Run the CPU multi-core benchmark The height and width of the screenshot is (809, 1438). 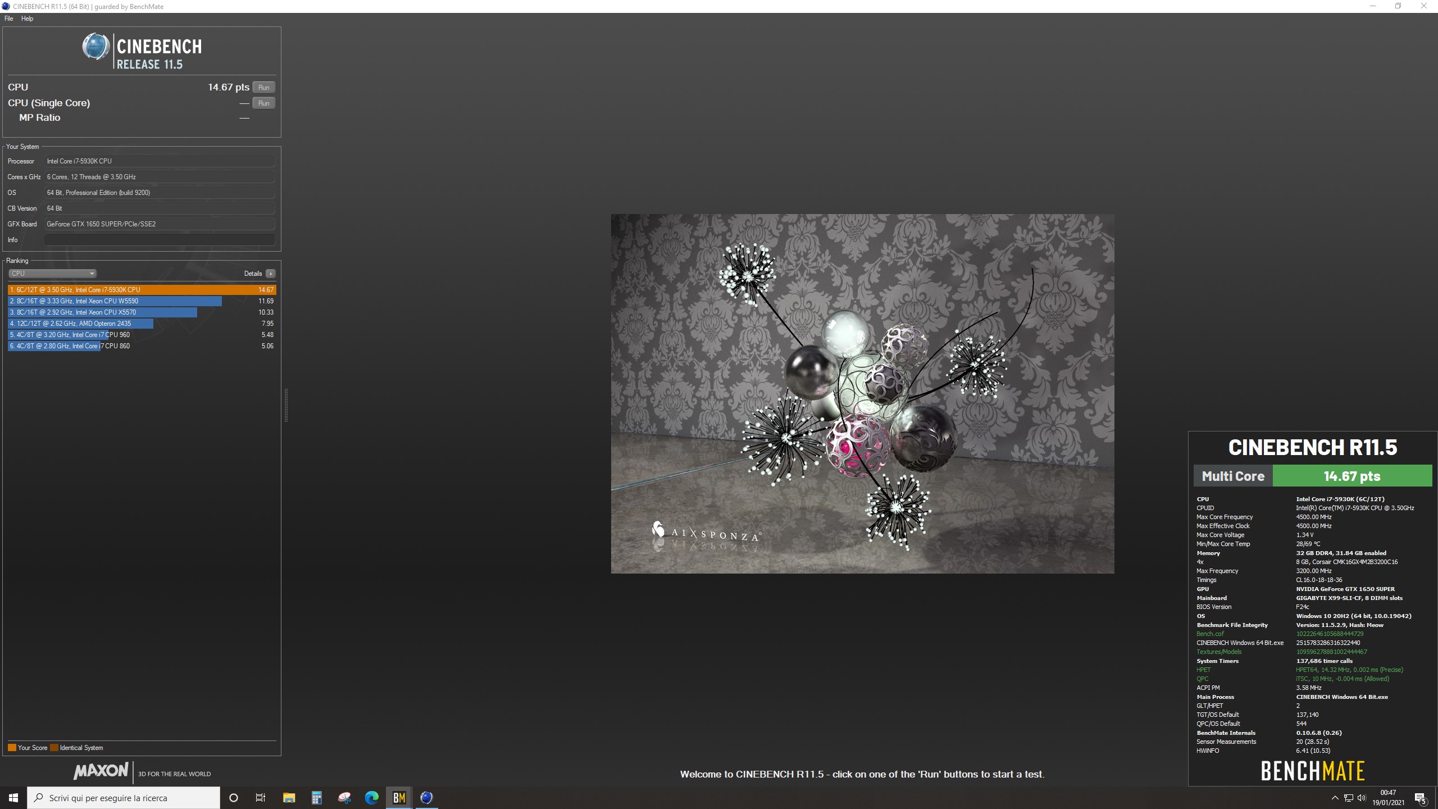point(263,87)
